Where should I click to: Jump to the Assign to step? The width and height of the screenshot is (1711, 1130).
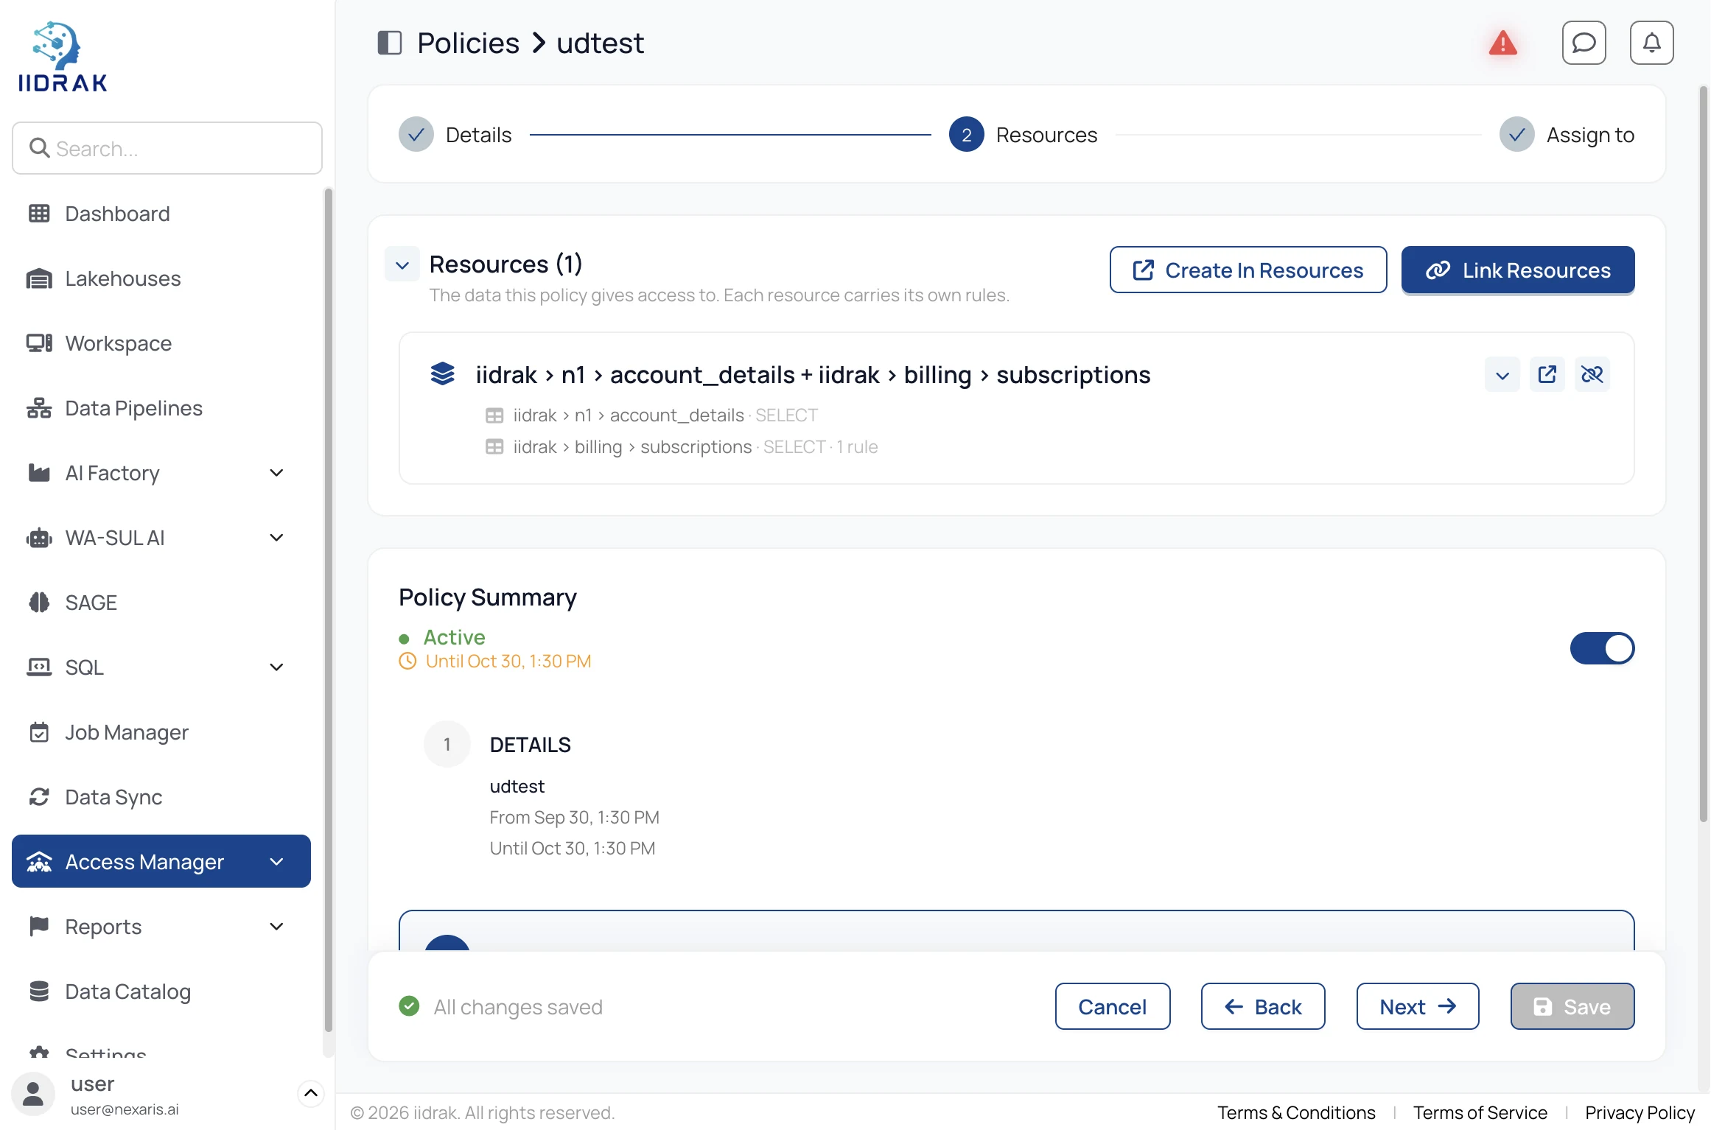1567,135
